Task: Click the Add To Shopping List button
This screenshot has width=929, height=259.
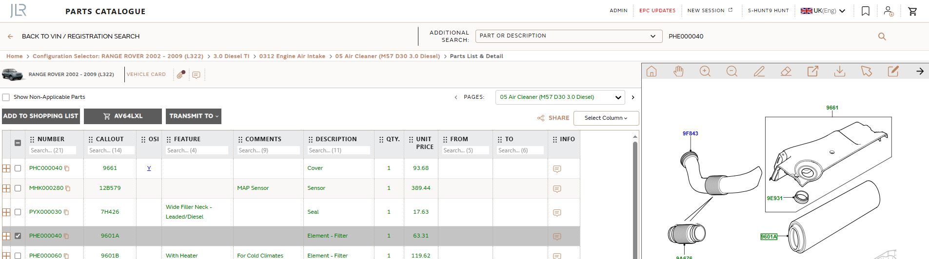Action: 41,116
